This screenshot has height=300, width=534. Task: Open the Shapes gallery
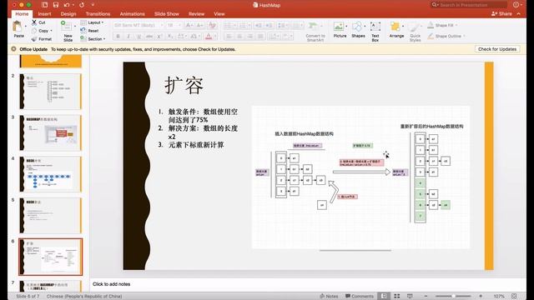pos(358,30)
